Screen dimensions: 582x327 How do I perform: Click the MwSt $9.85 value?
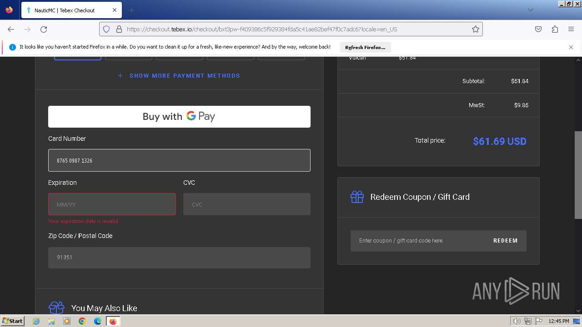[x=521, y=105]
